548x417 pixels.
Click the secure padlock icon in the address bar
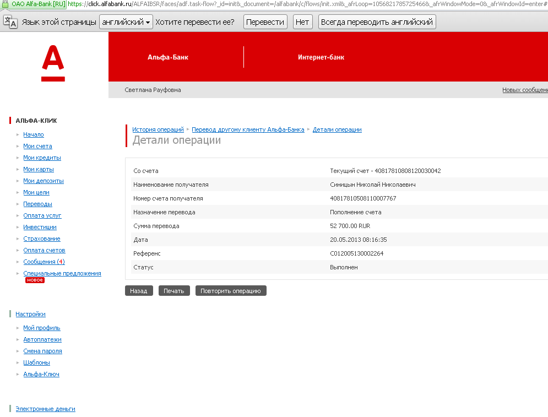[x=6, y=4]
